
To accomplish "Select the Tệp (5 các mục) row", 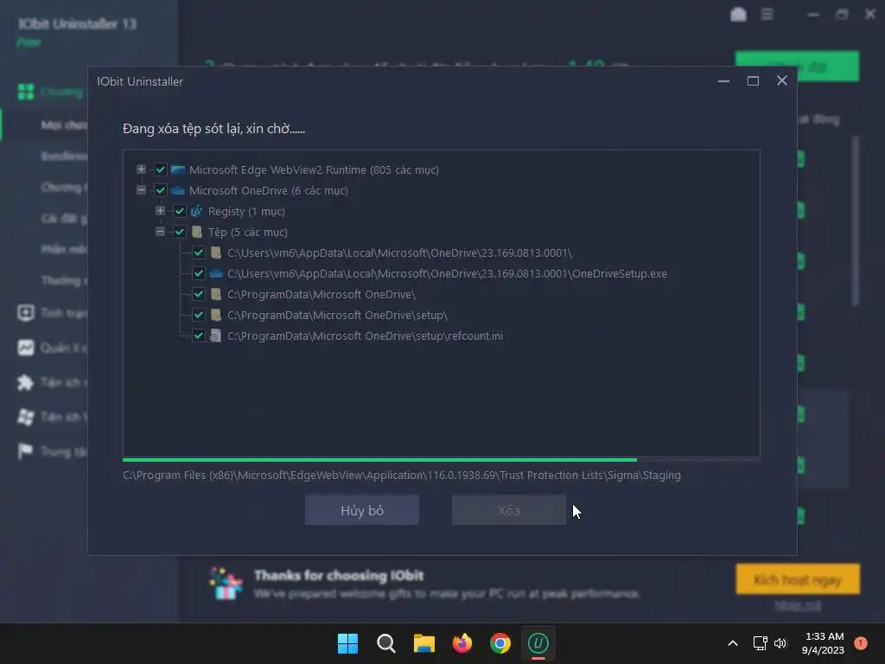I will pyautogui.click(x=248, y=232).
